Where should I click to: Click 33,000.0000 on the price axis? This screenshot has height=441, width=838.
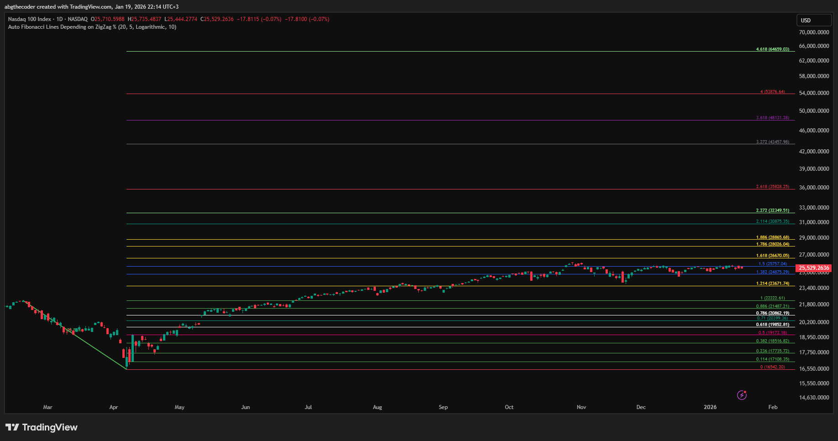click(814, 208)
